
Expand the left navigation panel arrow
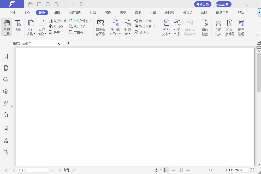(12, 106)
